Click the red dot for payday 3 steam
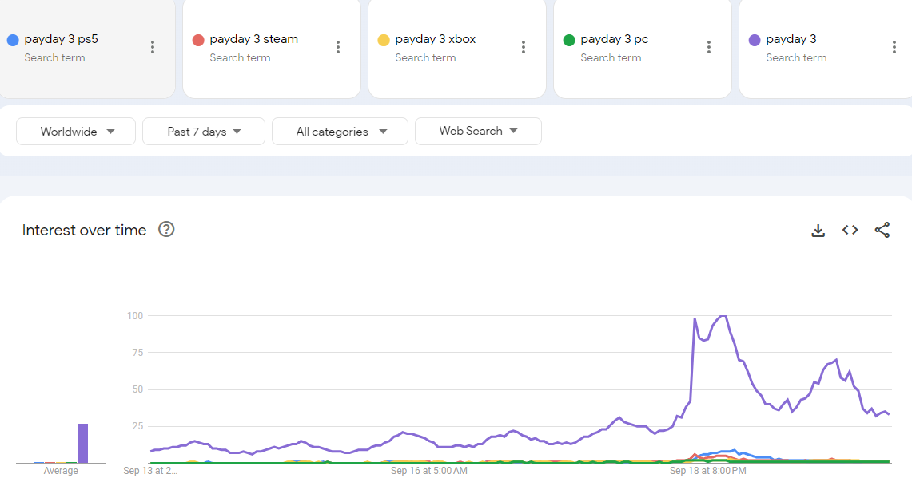The height and width of the screenshot is (482, 912). pos(198,40)
